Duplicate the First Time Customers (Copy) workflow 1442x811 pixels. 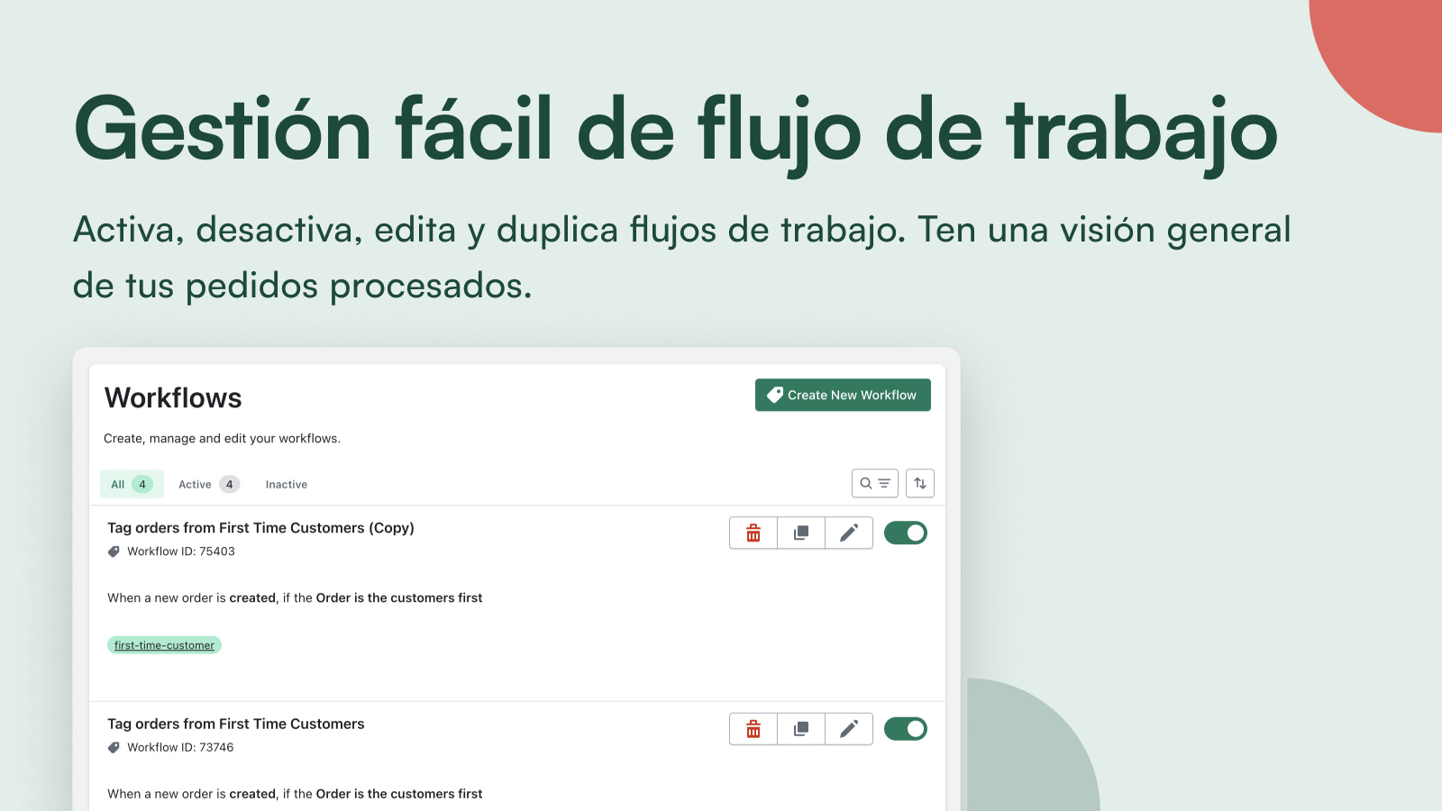coord(801,533)
